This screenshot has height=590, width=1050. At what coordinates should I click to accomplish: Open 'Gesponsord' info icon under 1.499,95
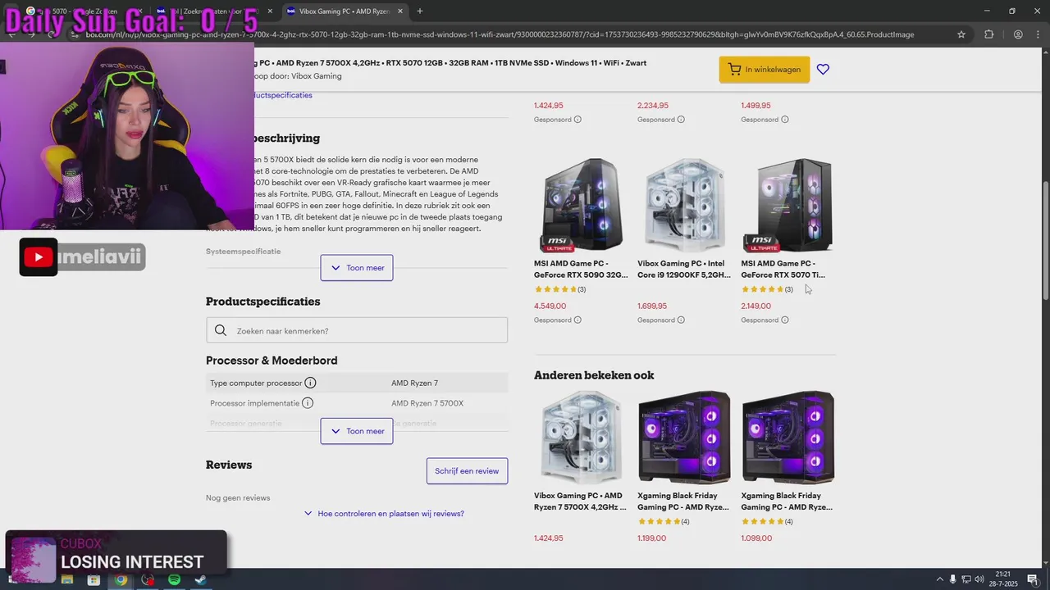tap(785, 120)
